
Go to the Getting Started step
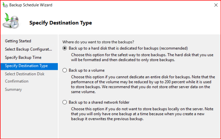coord(18,41)
